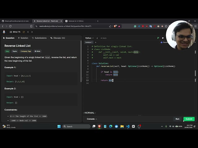Click the Reverse Linked List heading
Viewport: 198px width, 148px height.
pos(18,46)
